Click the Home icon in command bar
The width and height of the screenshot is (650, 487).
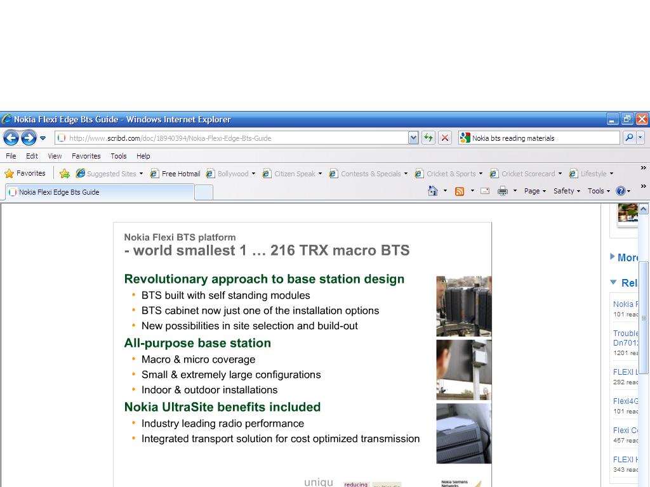tap(433, 191)
